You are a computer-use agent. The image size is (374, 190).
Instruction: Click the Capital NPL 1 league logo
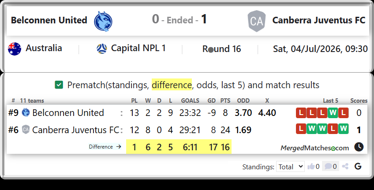tap(102, 48)
